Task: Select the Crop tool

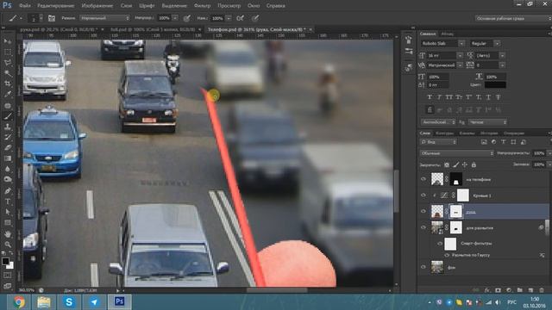Action: tap(8, 84)
